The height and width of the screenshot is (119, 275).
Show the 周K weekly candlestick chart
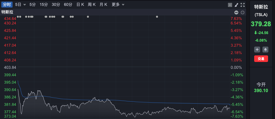point(92,5)
